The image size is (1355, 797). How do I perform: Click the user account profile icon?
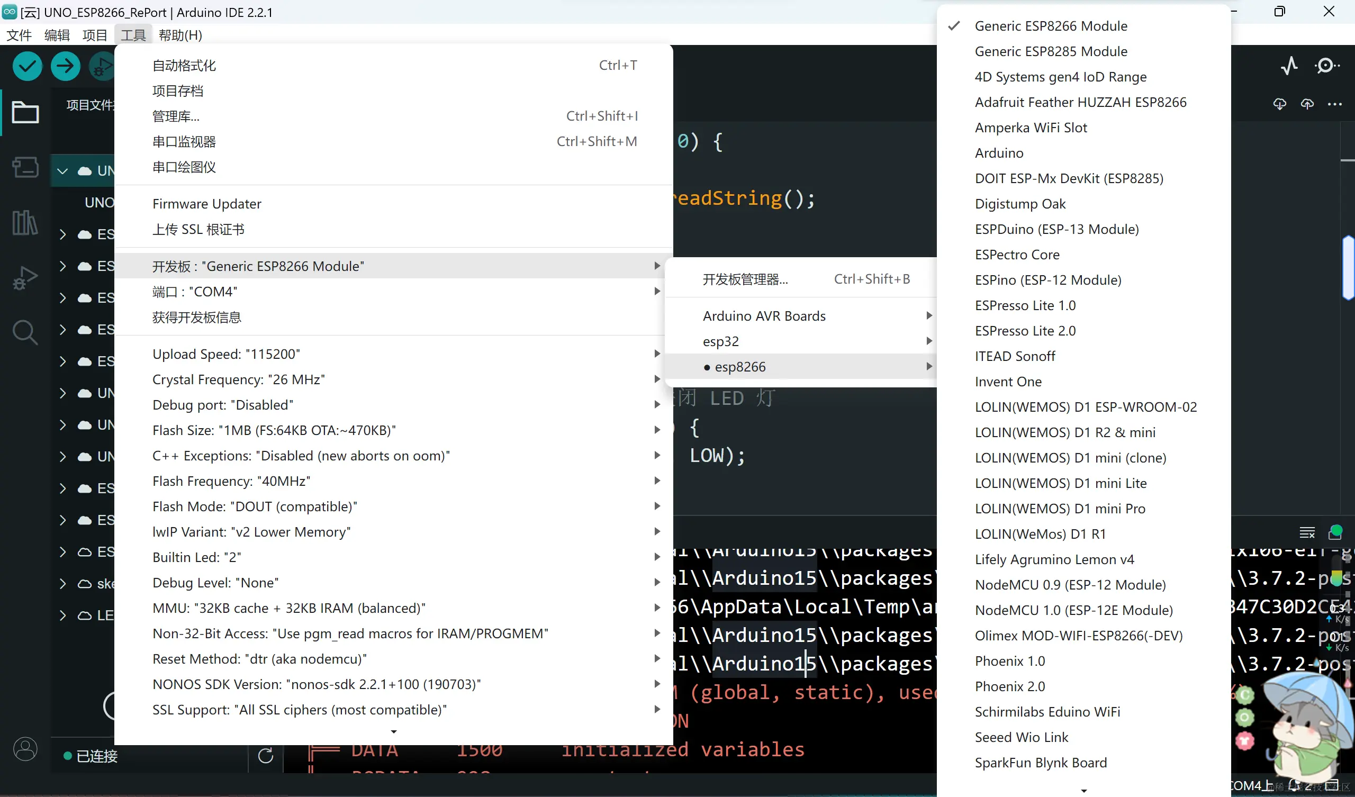coord(25,749)
